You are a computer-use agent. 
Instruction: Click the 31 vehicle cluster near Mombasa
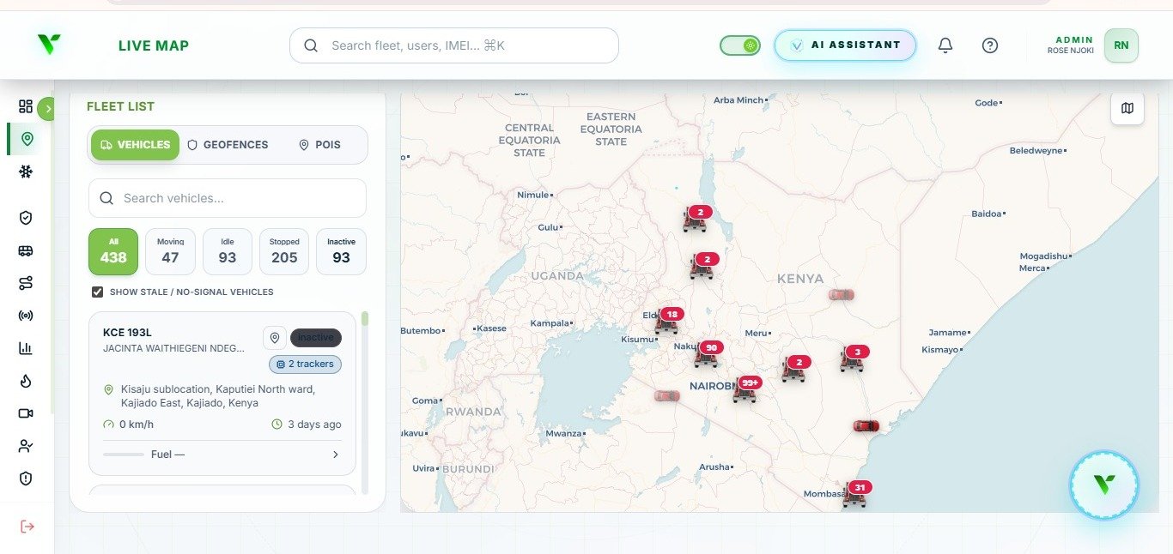click(x=856, y=494)
